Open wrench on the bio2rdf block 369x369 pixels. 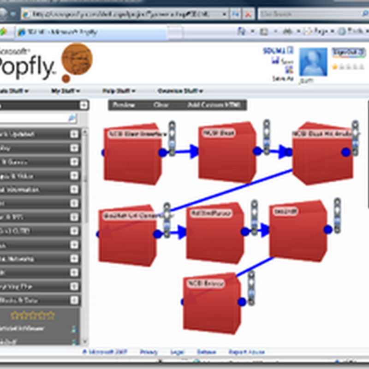point(337,215)
